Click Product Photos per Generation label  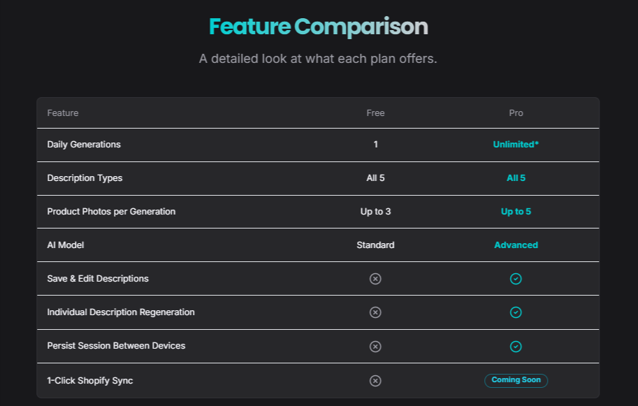[111, 212]
